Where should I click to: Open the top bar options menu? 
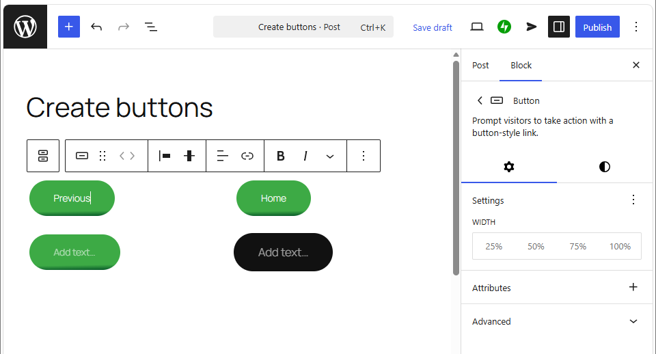pos(636,27)
